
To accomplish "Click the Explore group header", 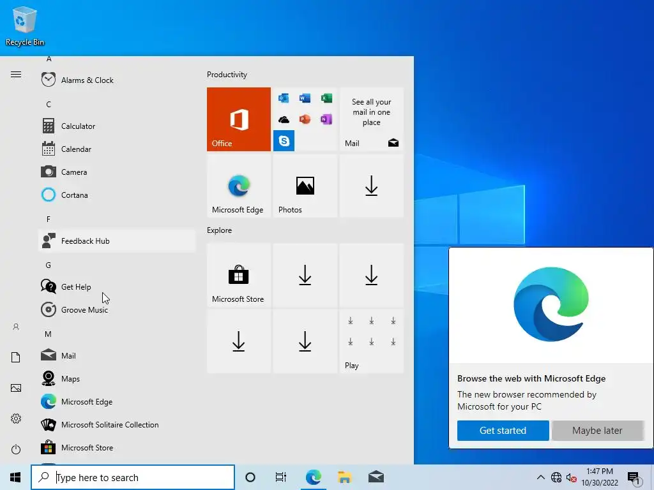I will point(220,230).
